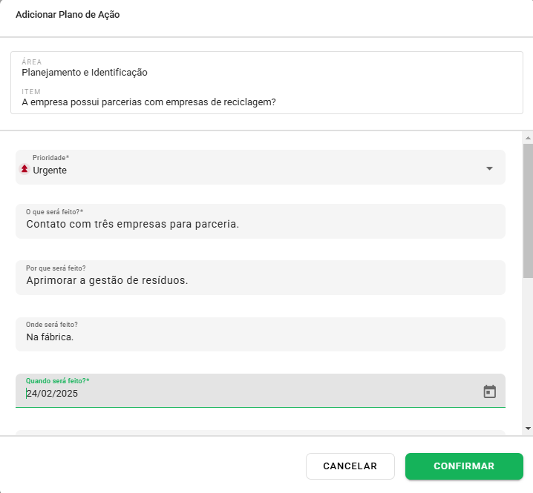This screenshot has width=533, height=493.
Task: Open the calendar date picker icon
Action: click(489, 391)
